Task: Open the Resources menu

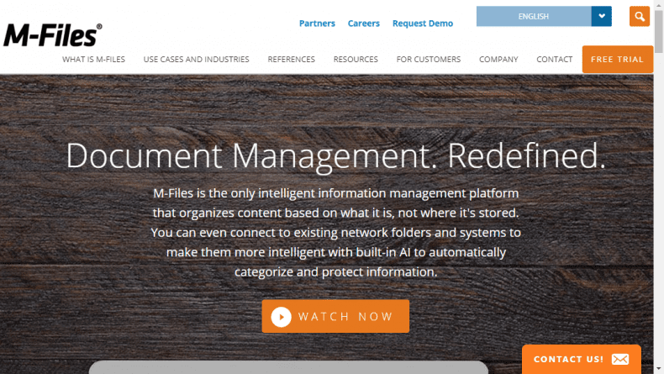Action: 356,60
